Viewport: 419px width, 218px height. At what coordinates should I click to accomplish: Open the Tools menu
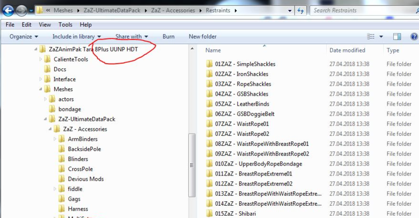65,25
